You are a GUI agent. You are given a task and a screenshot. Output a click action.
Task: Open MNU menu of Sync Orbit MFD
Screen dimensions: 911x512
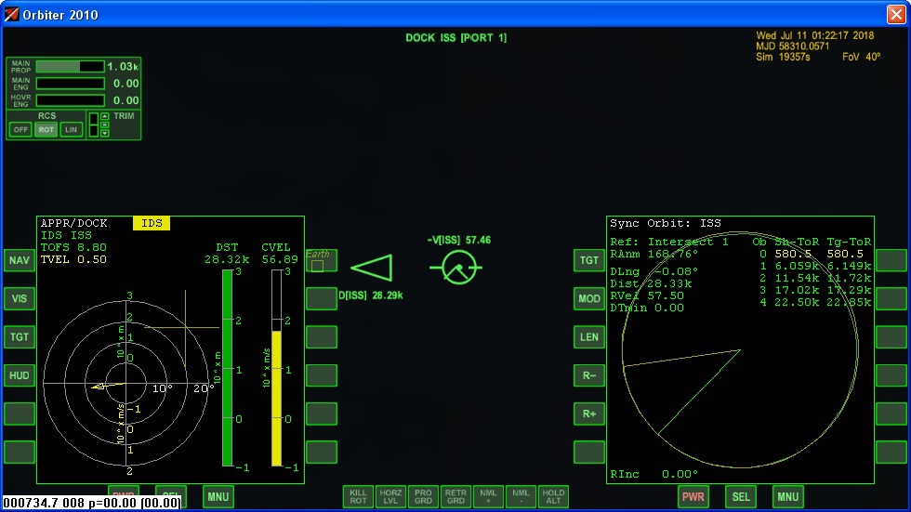788,496
